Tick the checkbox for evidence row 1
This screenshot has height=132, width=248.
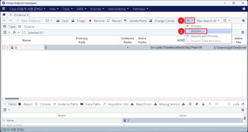click(x=4, y=47)
